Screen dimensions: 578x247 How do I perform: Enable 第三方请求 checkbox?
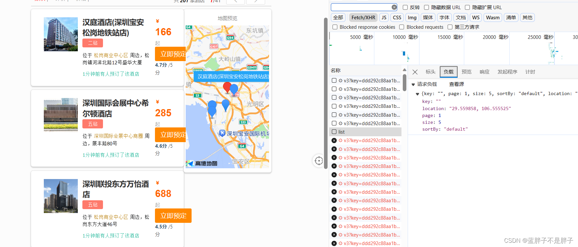(x=450, y=27)
